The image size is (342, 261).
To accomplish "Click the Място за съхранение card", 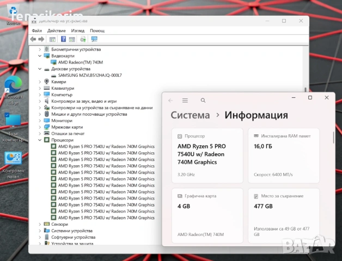I will pos(284,216).
